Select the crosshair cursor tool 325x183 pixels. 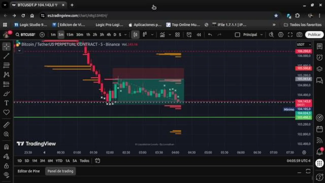(x=6, y=47)
